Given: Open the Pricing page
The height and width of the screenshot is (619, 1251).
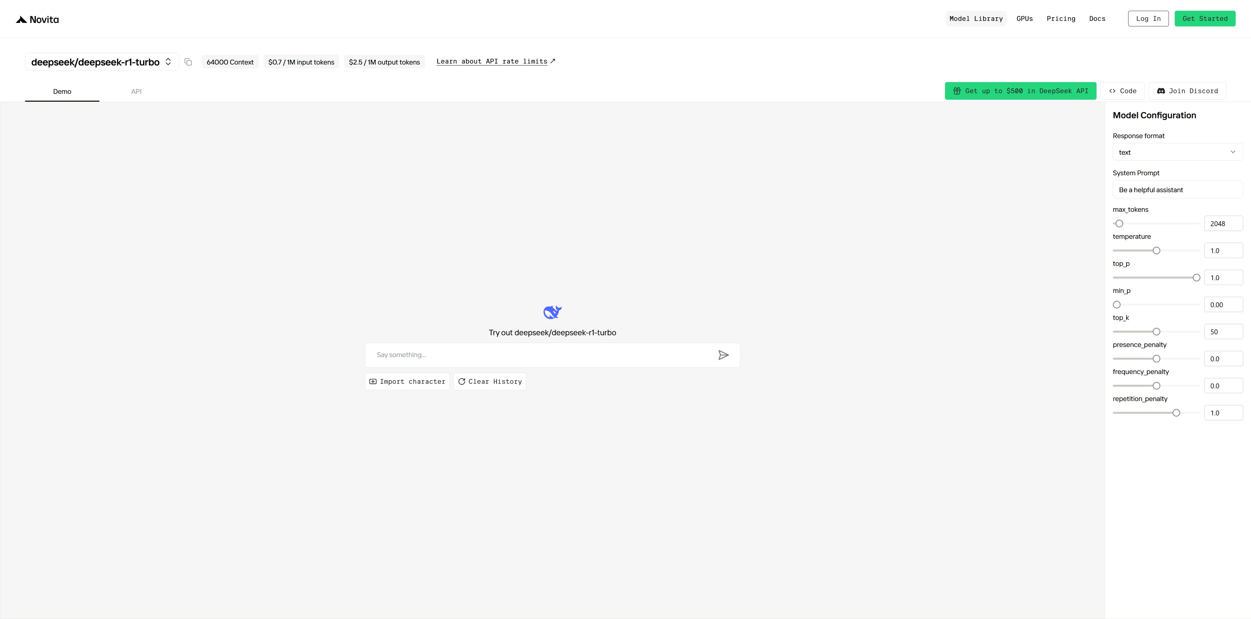Looking at the screenshot, I should point(1061,19).
